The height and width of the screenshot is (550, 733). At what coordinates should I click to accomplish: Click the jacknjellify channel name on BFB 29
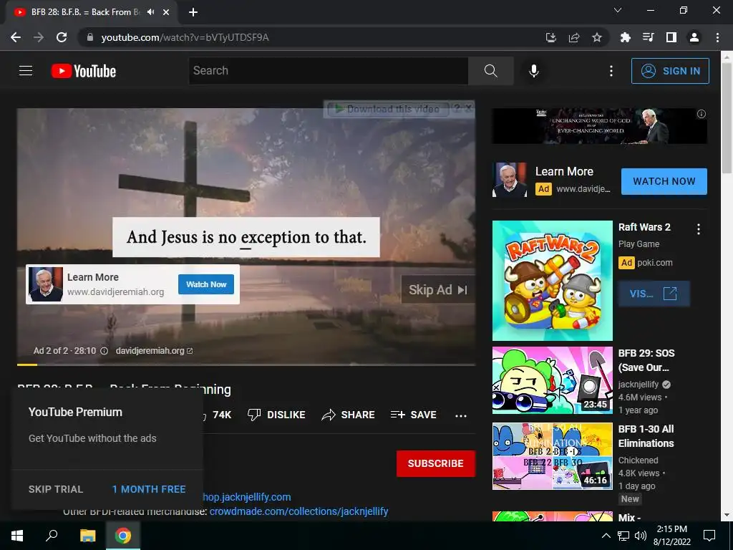(638, 385)
